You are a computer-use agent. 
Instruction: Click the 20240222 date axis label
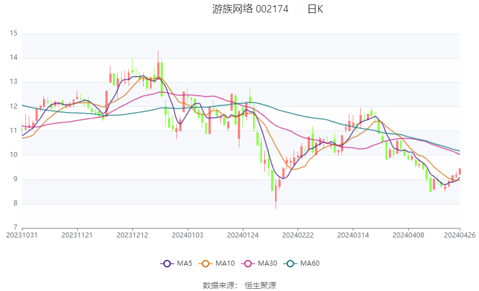point(298,235)
